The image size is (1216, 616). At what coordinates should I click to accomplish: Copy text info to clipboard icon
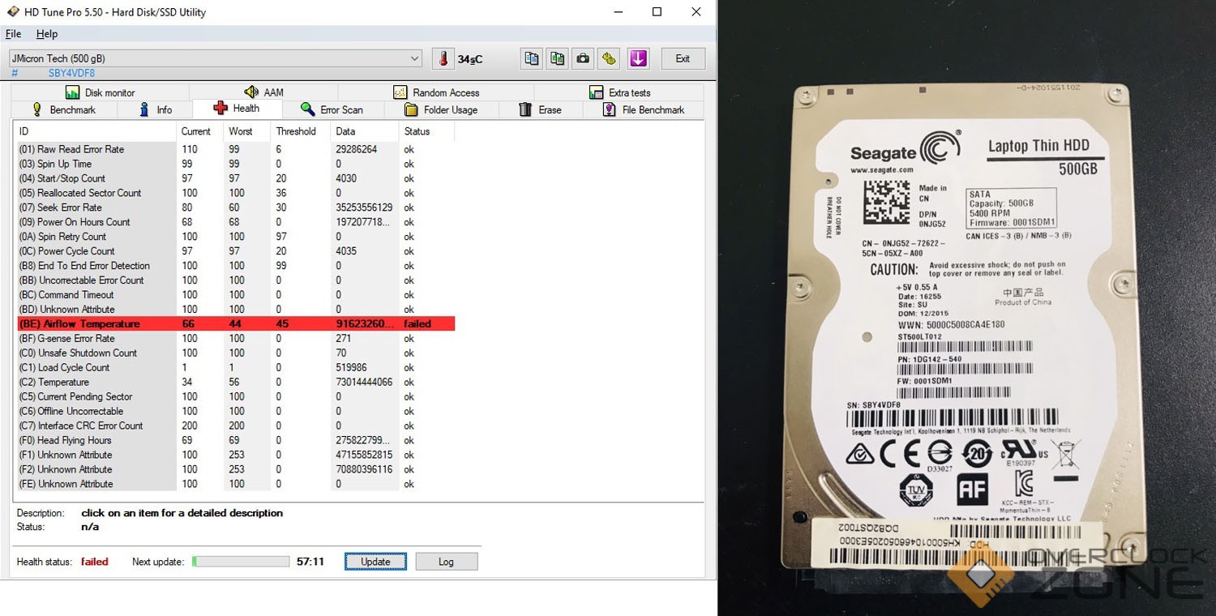531,58
